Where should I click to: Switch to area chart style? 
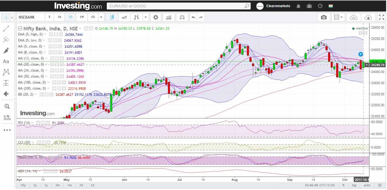pos(124,17)
